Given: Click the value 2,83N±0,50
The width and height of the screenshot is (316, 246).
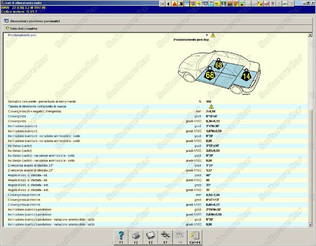Looking at the screenshot, I should point(214,215).
